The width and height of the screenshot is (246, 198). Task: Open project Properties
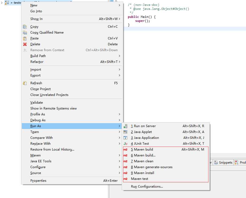(72, 181)
